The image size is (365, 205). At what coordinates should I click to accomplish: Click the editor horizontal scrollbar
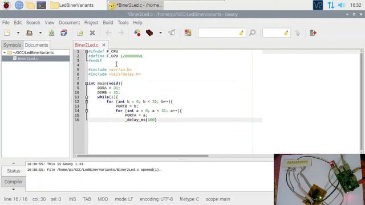pos(143,156)
